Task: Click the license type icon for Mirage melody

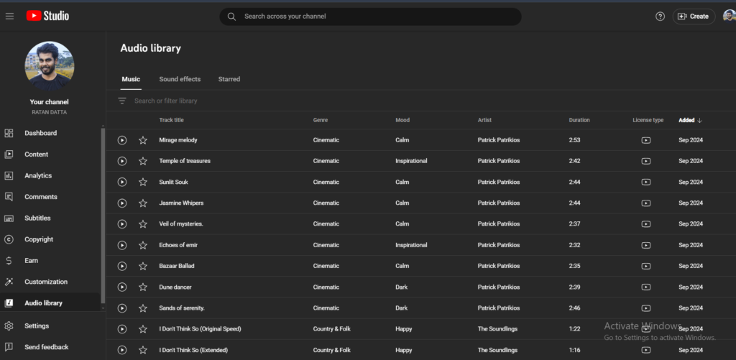Action: pos(646,140)
